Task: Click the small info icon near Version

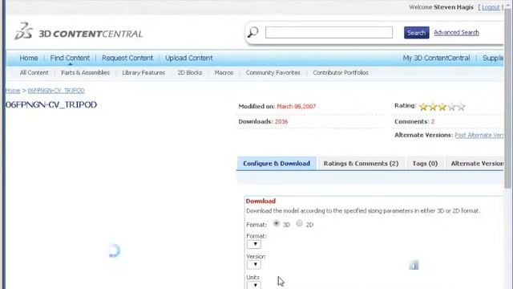Action: coord(414,265)
